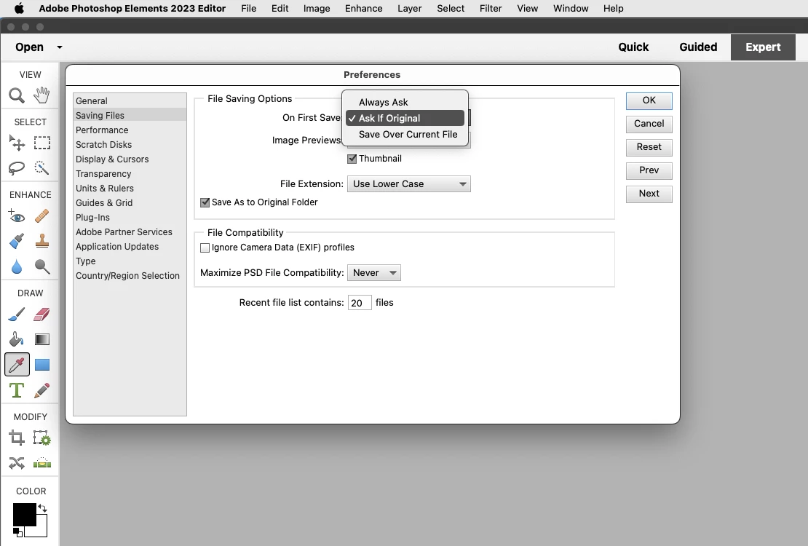This screenshot has height=546, width=808.
Task: Switch to Guided mode tab
Action: coord(698,47)
